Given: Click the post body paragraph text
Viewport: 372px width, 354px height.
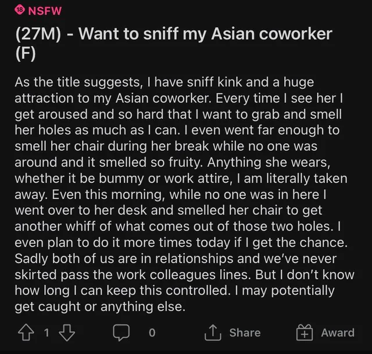Looking at the screenshot, I should tap(184, 194).
